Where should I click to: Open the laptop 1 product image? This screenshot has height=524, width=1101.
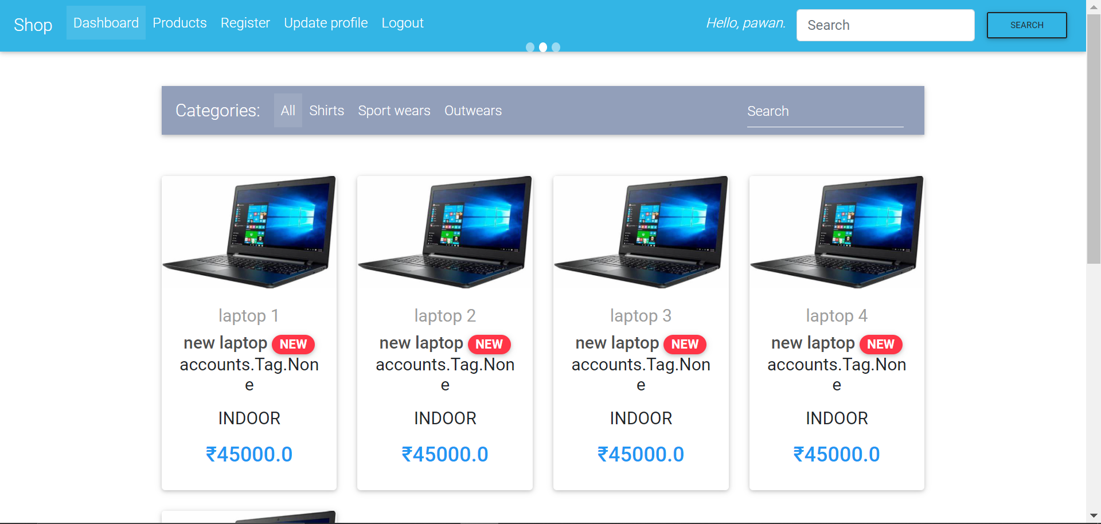pos(249,232)
